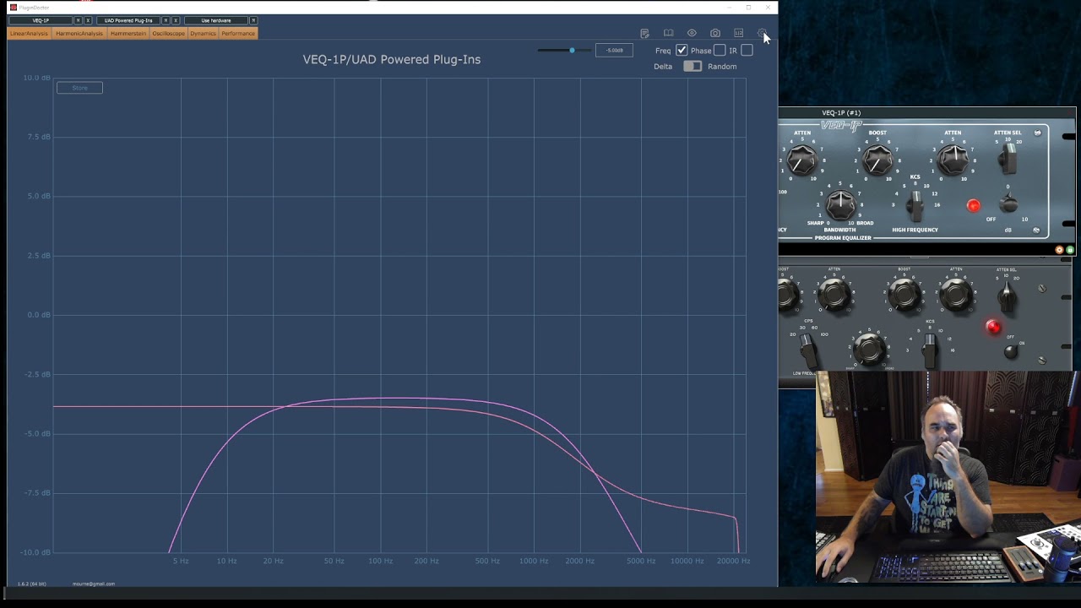This screenshot has height=608, width=1081.
Task: Click the ATTEN SEL switch on VEQ-1P (#1)
Action: tap(1008, 158)
